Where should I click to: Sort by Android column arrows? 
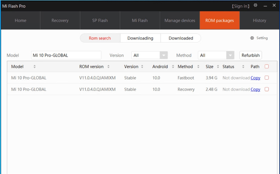click(x=173, y=67)
